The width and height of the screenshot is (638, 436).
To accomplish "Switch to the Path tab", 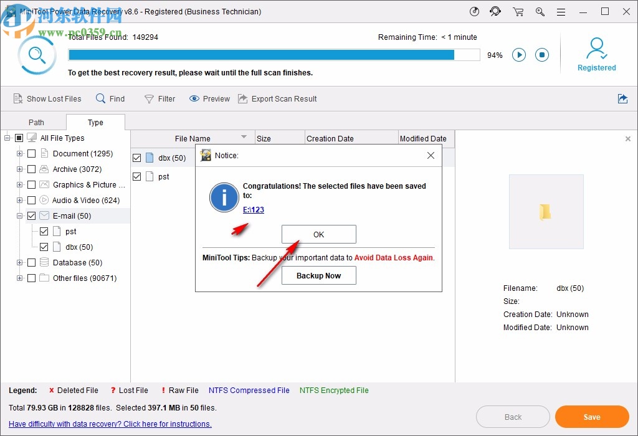I will (x=36, y=123).
